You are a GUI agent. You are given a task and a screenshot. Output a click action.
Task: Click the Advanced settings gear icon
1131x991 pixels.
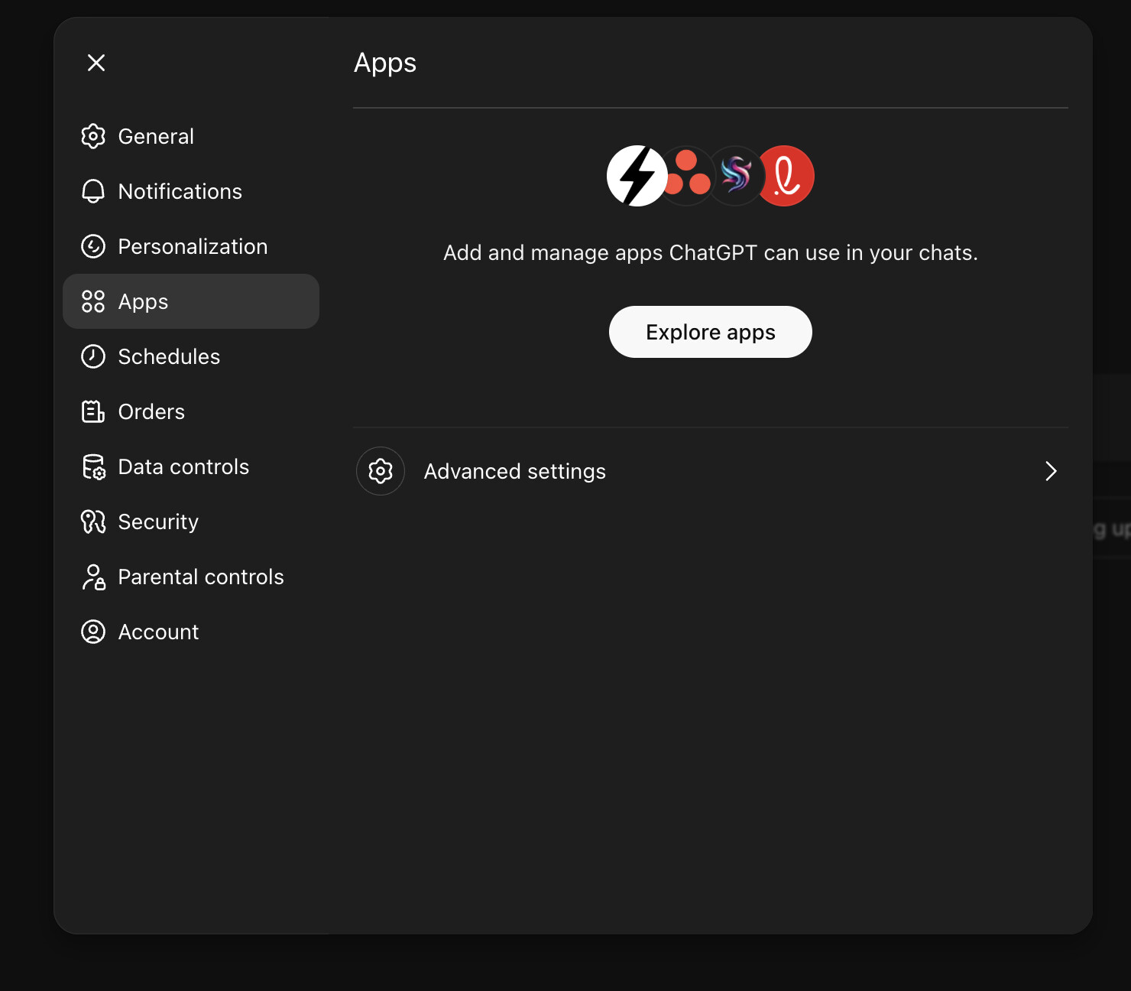pyautogui.click(x=381, y=471)
